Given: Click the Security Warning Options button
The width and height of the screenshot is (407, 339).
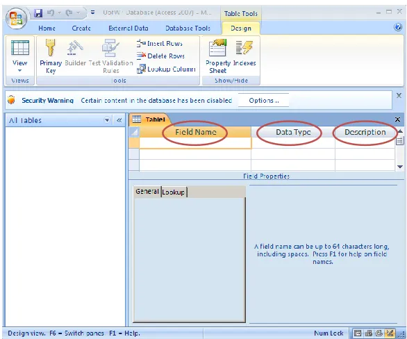Looking at the screenshot, I should (263, 100).
